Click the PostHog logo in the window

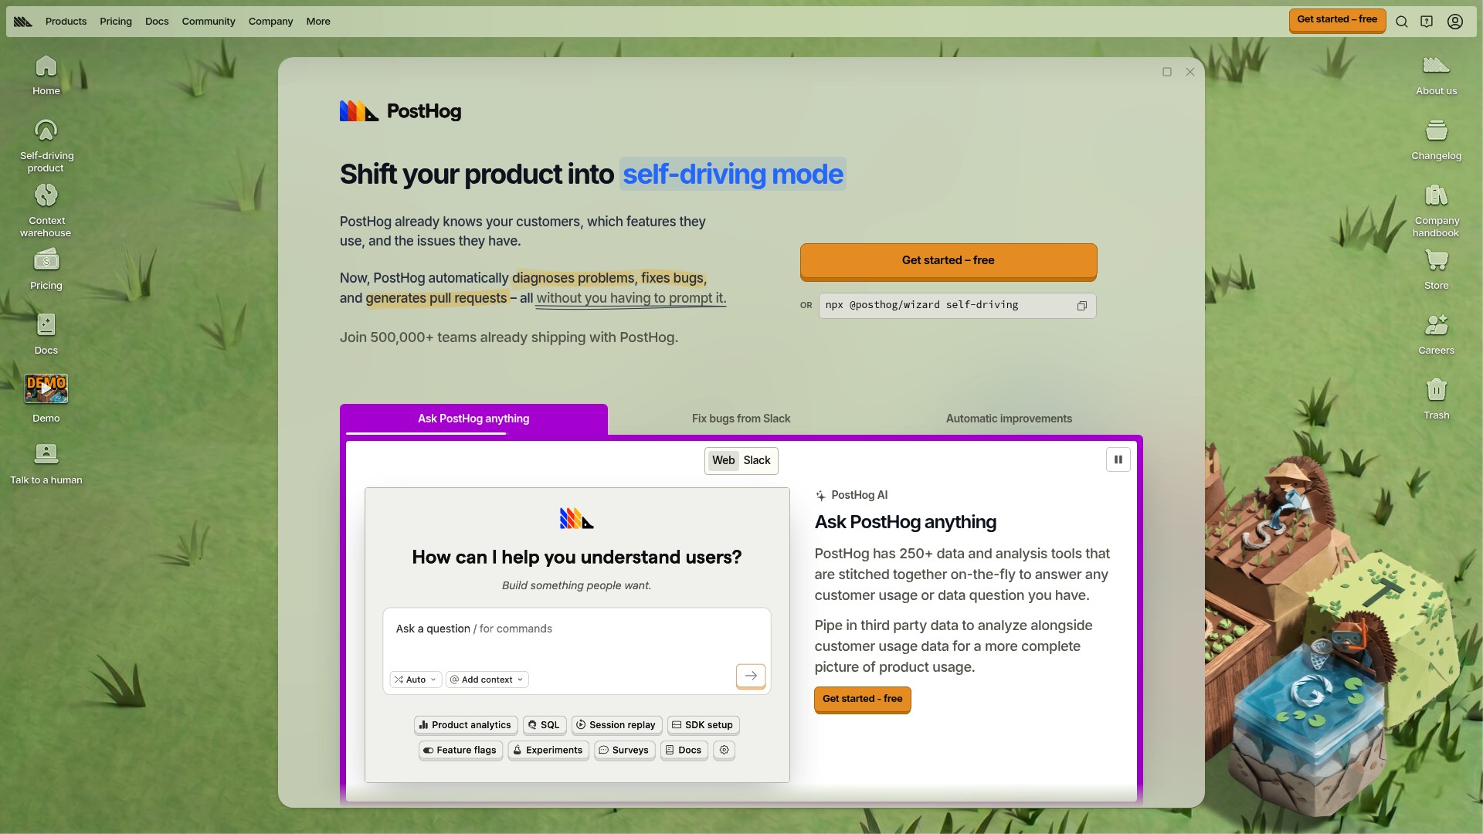click(x=401, y=111)
